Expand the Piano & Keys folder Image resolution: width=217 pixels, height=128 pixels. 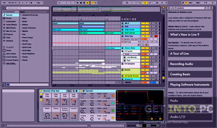point(21,38)
